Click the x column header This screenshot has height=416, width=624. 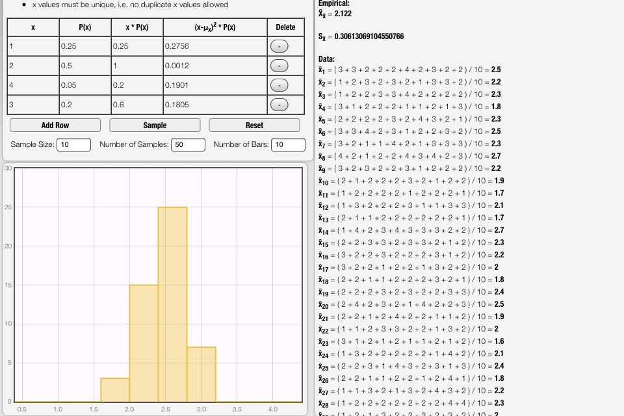coord(33,27)
